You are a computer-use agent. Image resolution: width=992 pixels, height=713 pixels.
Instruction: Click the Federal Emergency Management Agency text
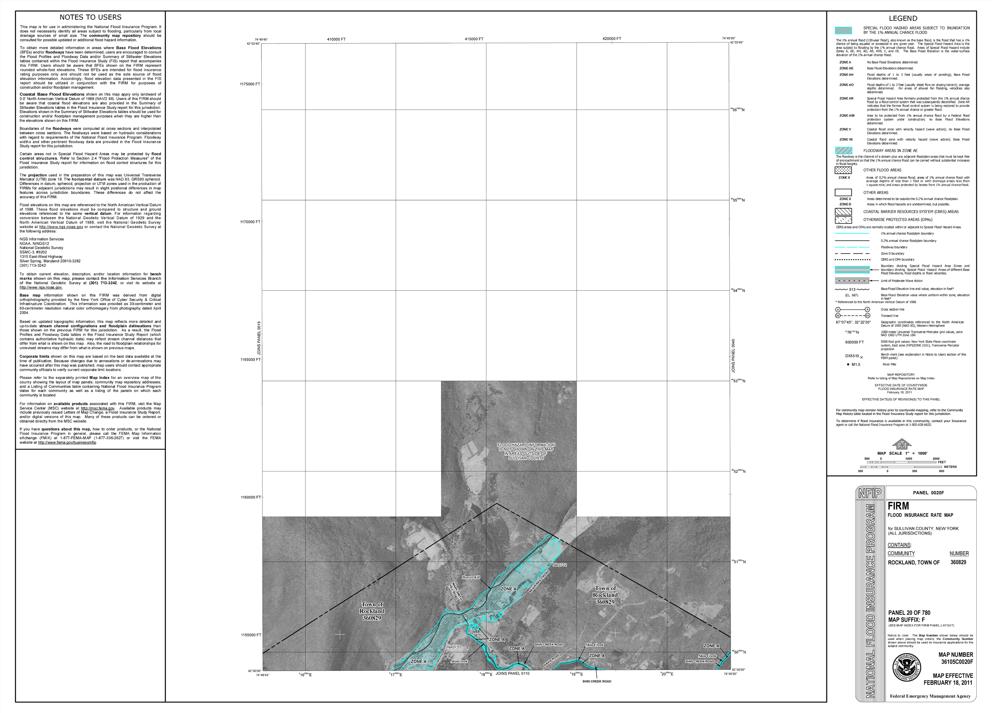(x=930, y=697)
